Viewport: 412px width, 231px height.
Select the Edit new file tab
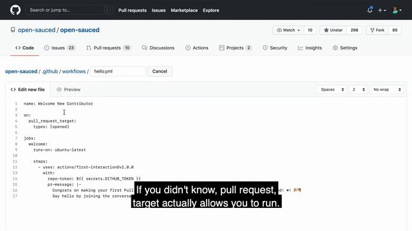28,90
